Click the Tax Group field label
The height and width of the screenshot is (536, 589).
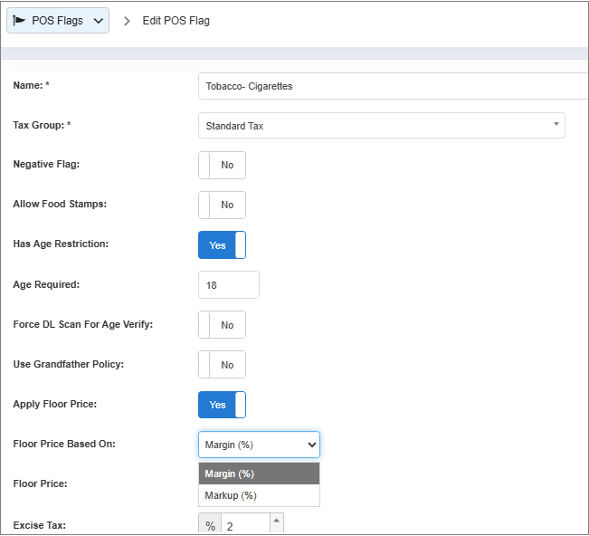[42, 125]
